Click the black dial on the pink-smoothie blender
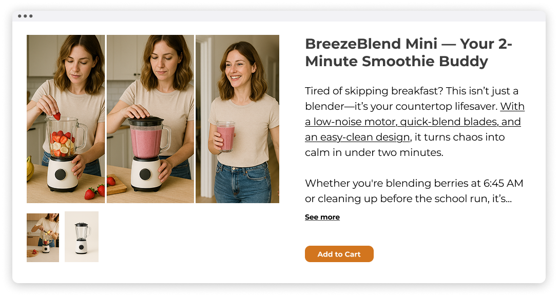Image resolution: width=558 pixels, height=297 pixels. 145,174
